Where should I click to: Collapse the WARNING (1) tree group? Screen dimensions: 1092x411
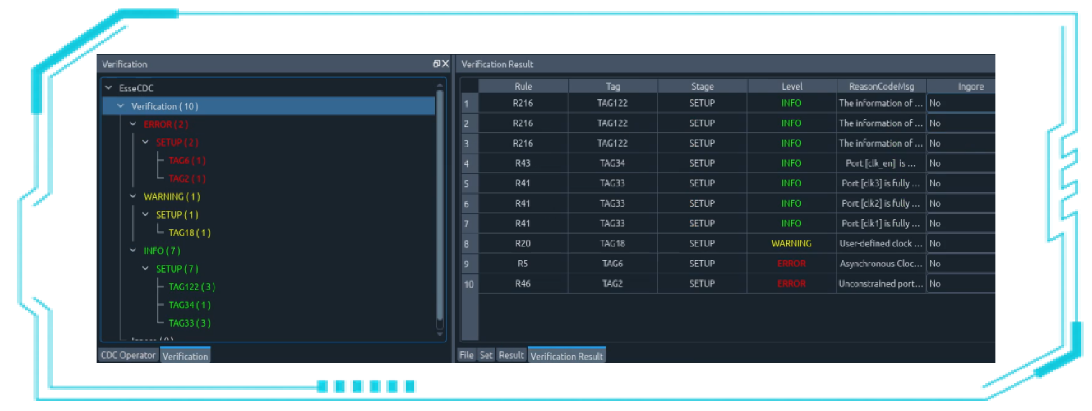point(133,196)
